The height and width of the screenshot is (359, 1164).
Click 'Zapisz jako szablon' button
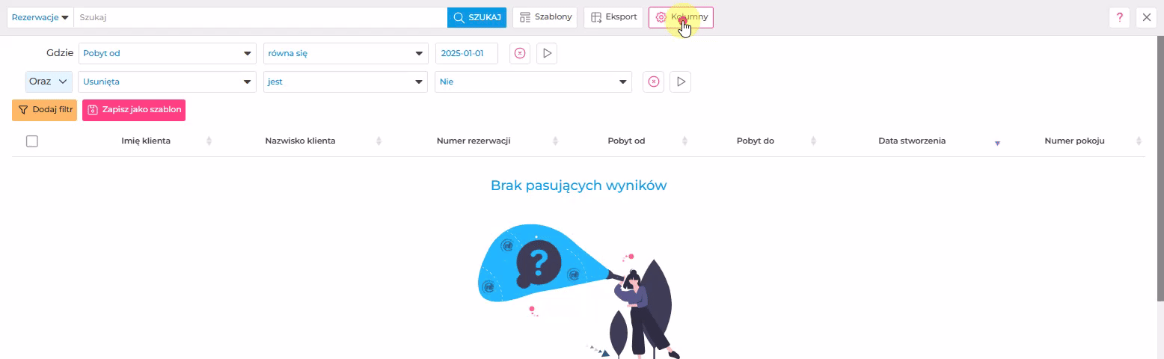(x=133, y=110)
